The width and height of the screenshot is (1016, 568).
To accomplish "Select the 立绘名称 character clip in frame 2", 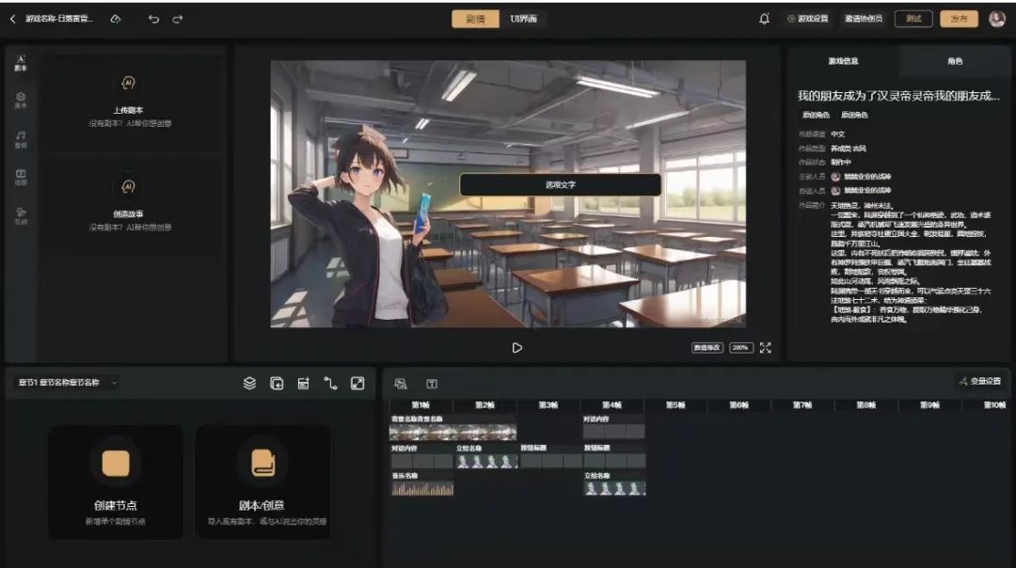I will (486, 461).
